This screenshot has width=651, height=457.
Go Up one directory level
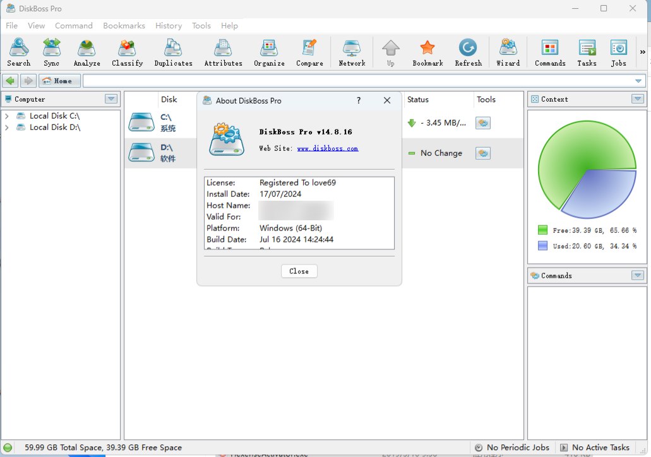point(390,52)
